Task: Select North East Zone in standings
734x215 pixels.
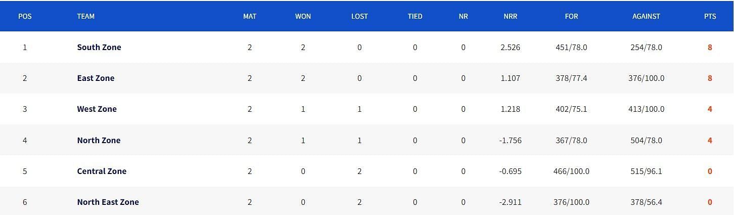Action: (108, 202)
